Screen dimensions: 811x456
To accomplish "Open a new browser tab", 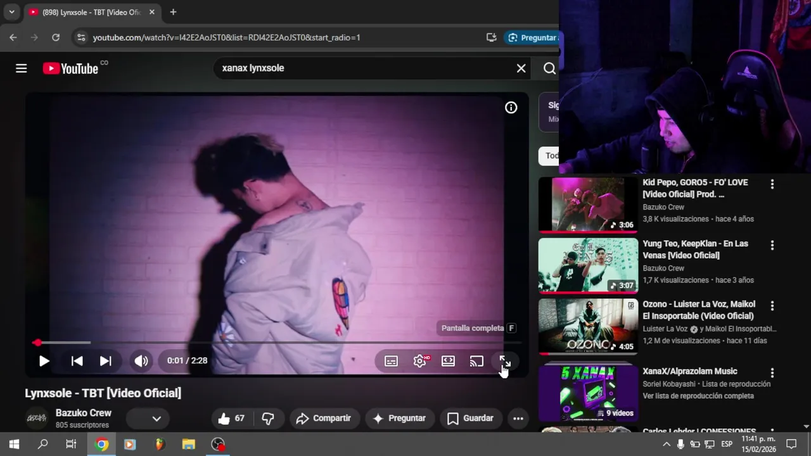I will [173, 12].
